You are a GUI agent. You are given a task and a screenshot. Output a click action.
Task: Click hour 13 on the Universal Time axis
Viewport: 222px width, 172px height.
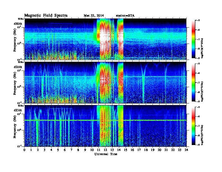112,150
